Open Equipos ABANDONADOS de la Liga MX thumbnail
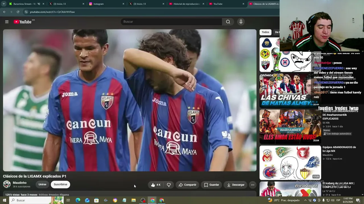Image resolution: width=364 pixels, height=204 pixels. click(x=290, y=163)
